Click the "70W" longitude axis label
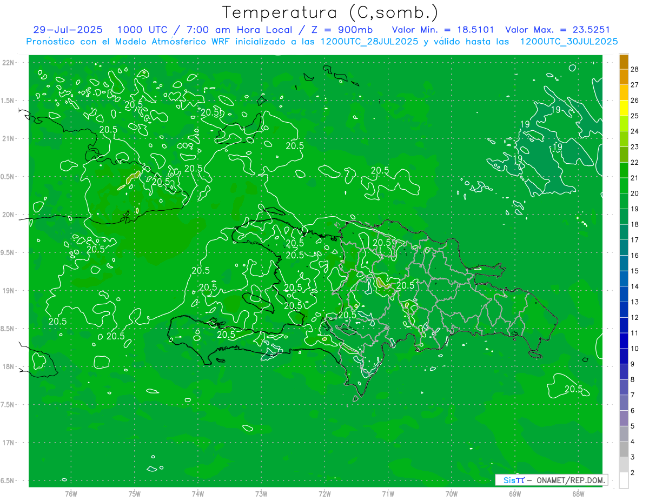Screen dimensions: 649x501 (452, 493)
